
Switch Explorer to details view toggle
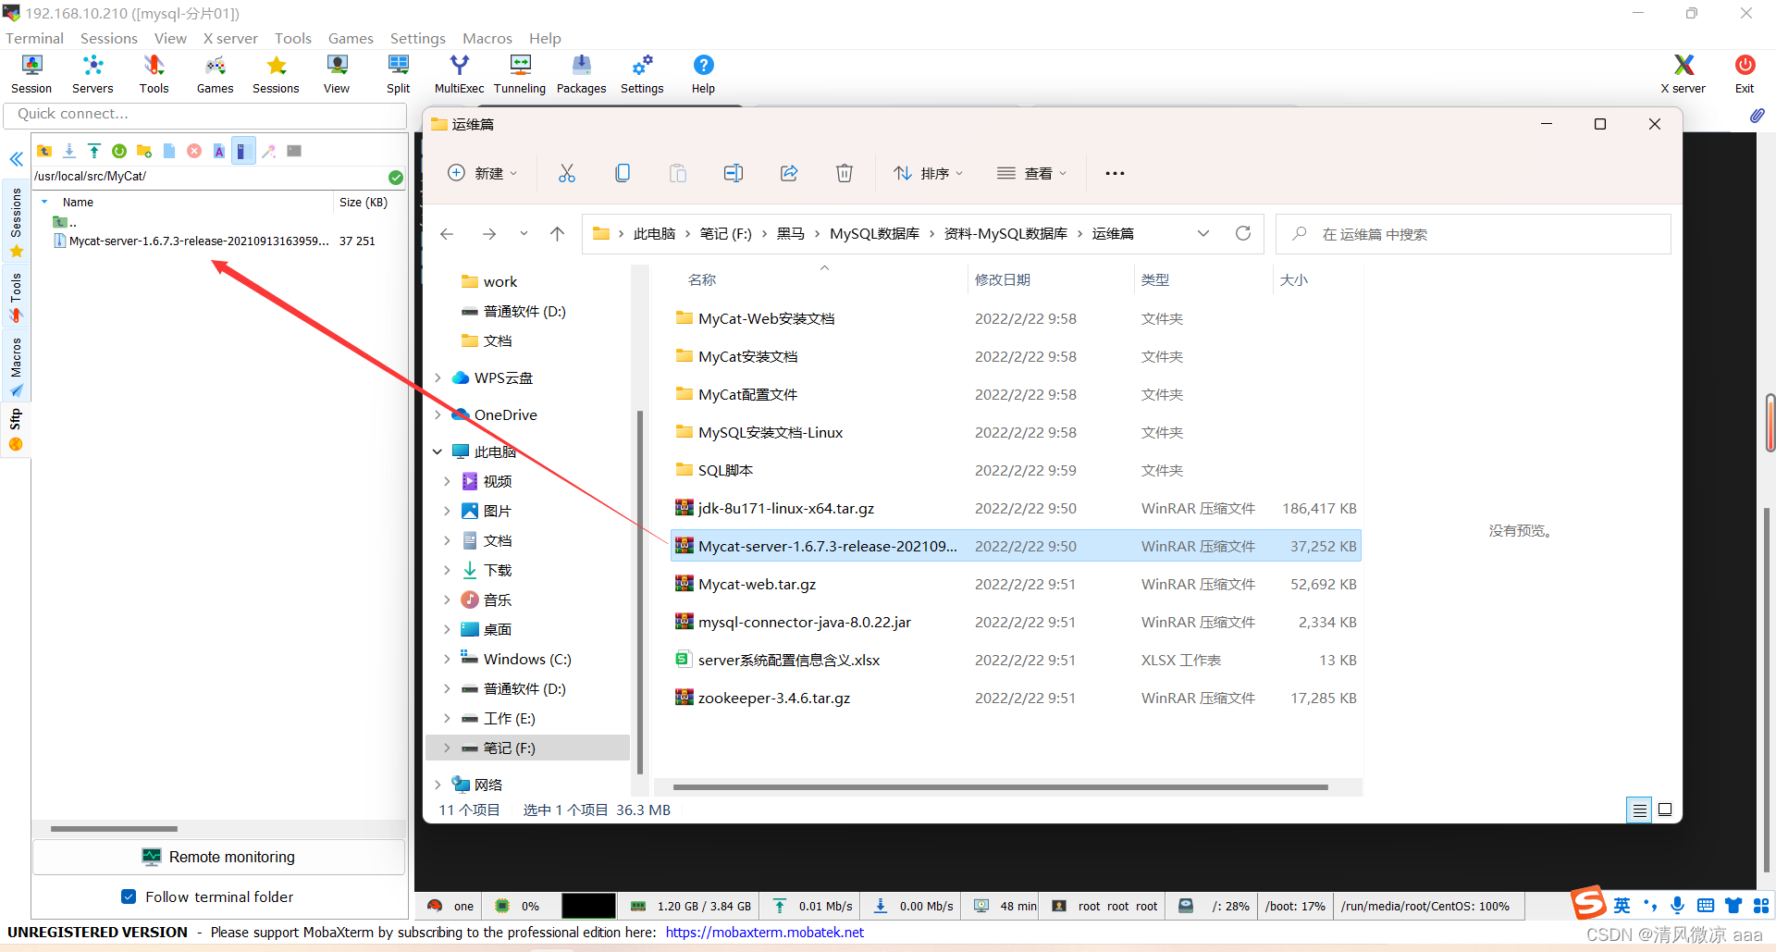(x=1639, y=810)
